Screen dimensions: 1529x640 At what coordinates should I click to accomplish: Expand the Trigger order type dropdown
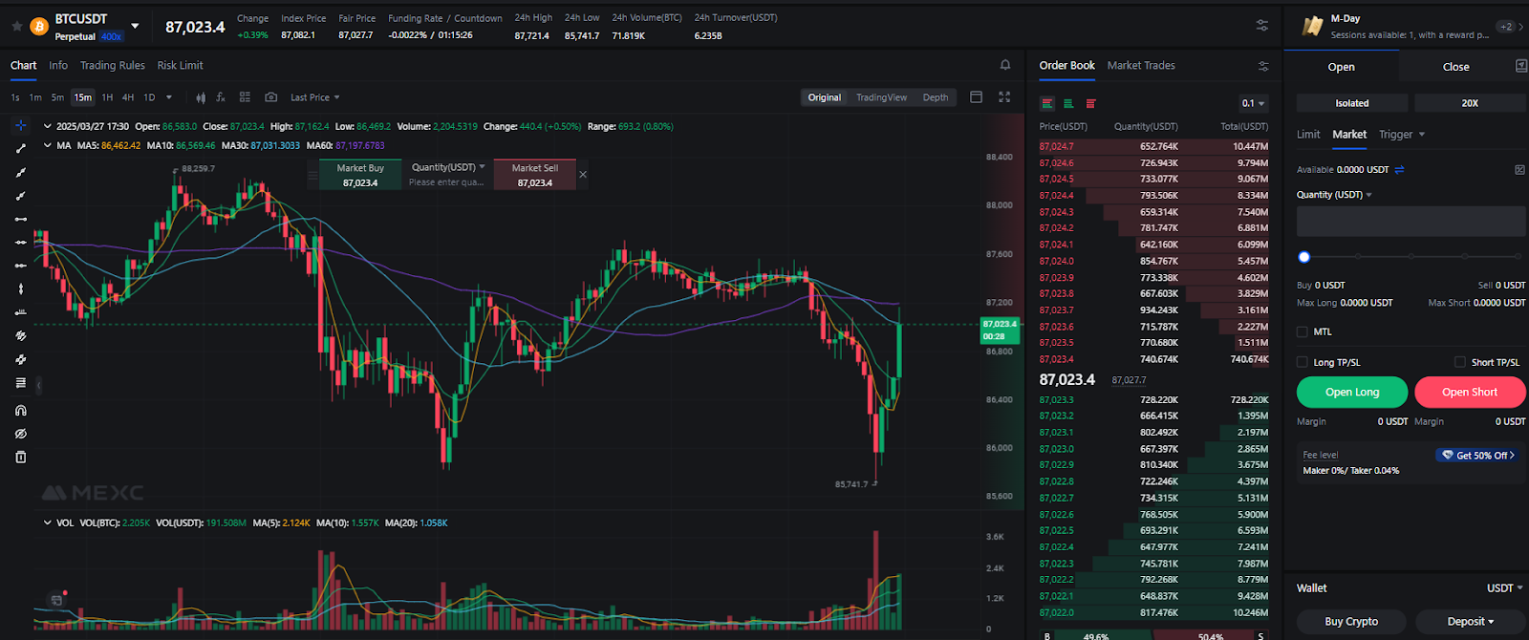[x=1402, y=135]
